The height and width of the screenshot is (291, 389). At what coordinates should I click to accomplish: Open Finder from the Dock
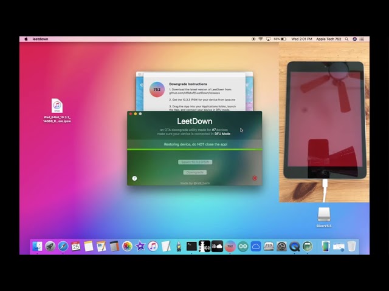coord(37,246)
